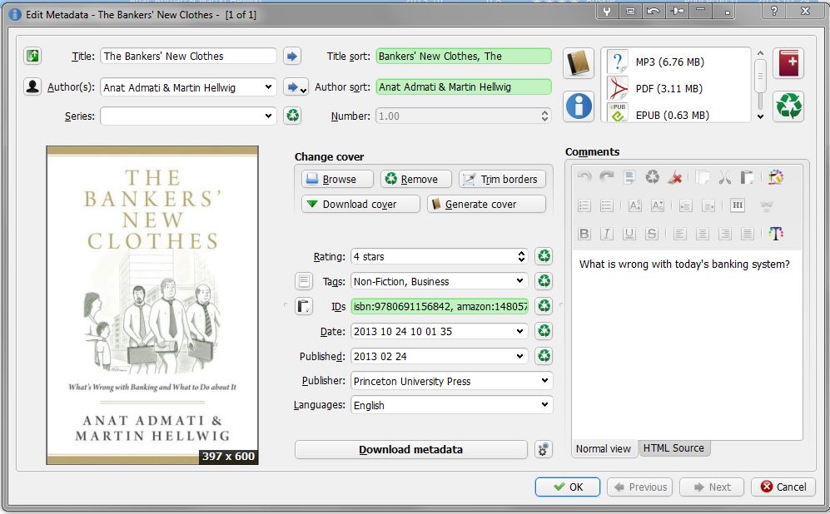
Task: Click Download metadata button
Action: point(410,449)
